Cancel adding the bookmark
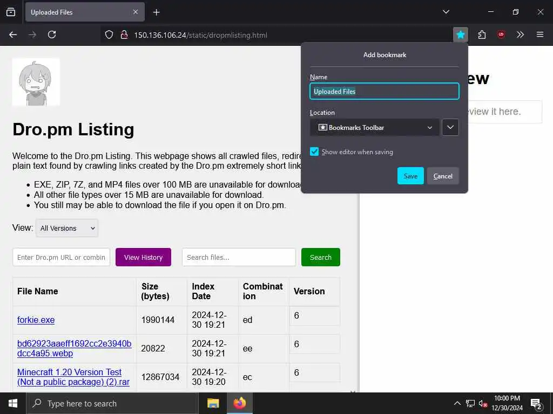Screen dimensions: 553x414 click(x=443, y=176)
